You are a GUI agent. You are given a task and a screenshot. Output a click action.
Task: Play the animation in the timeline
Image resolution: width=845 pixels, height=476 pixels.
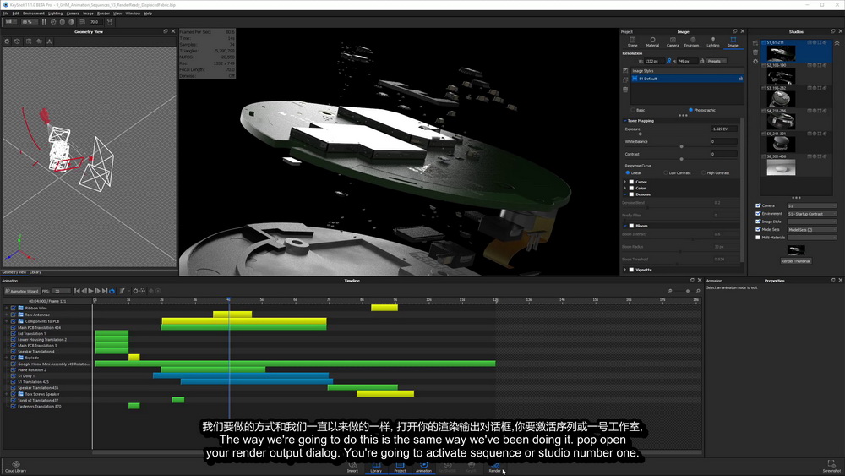click(x=91, y=291)
